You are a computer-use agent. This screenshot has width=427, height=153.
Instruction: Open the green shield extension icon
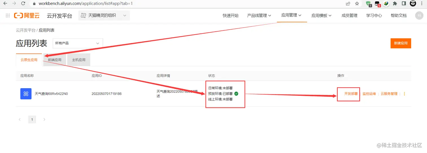[x=369, y=4]
